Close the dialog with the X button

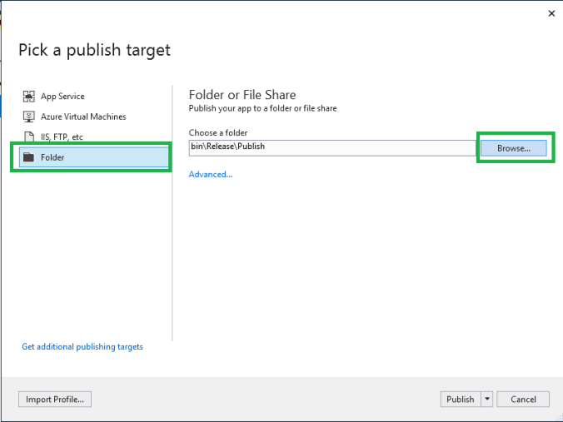click(x=551, y=13)
